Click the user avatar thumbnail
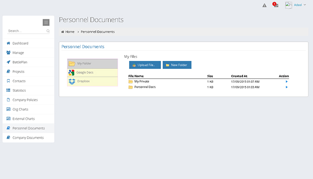The width and height of the screenshot is (313, 179). pyautogui.click(x=288, y=5)
